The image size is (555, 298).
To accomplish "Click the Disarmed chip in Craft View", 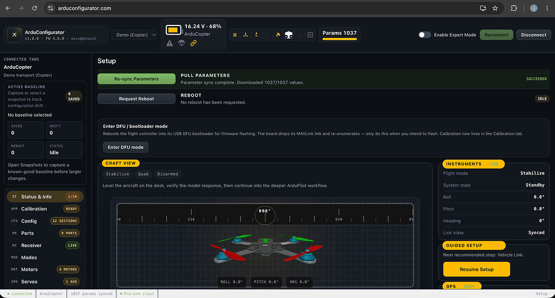I will point(167,174).
